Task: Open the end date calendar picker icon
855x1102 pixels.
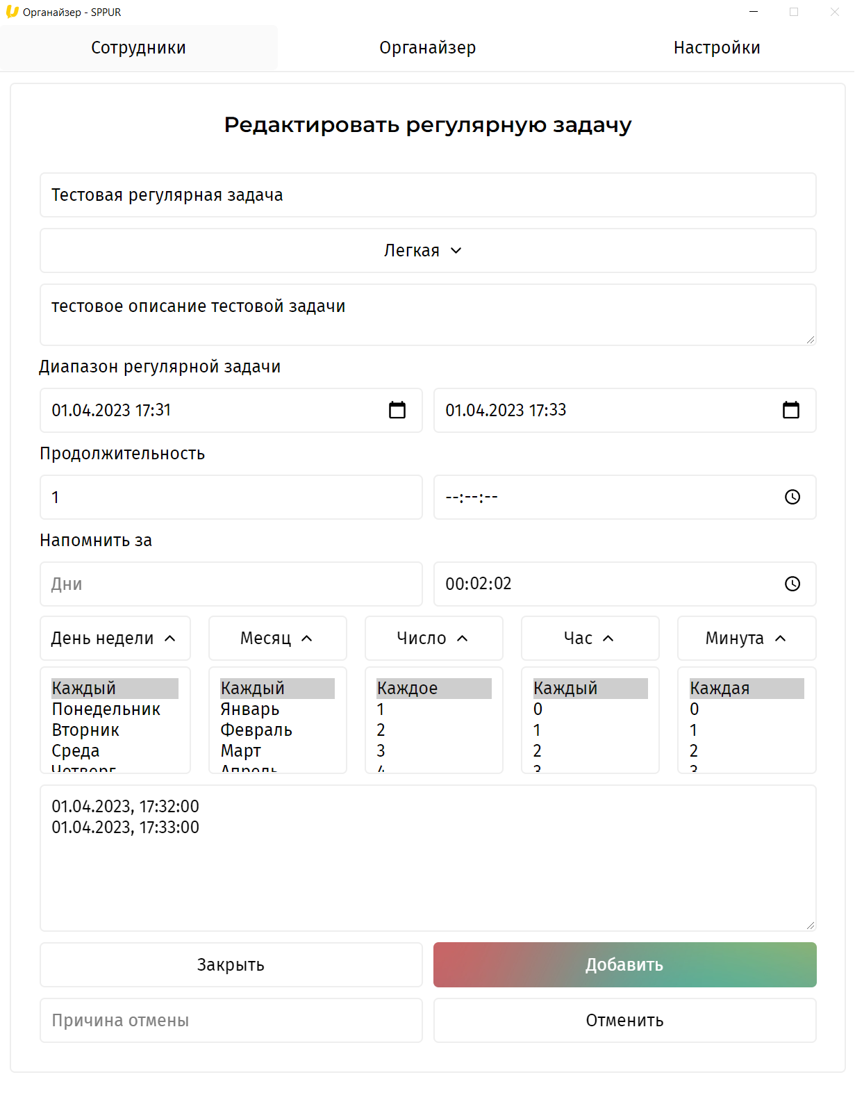Action: [x=791, y=410]
